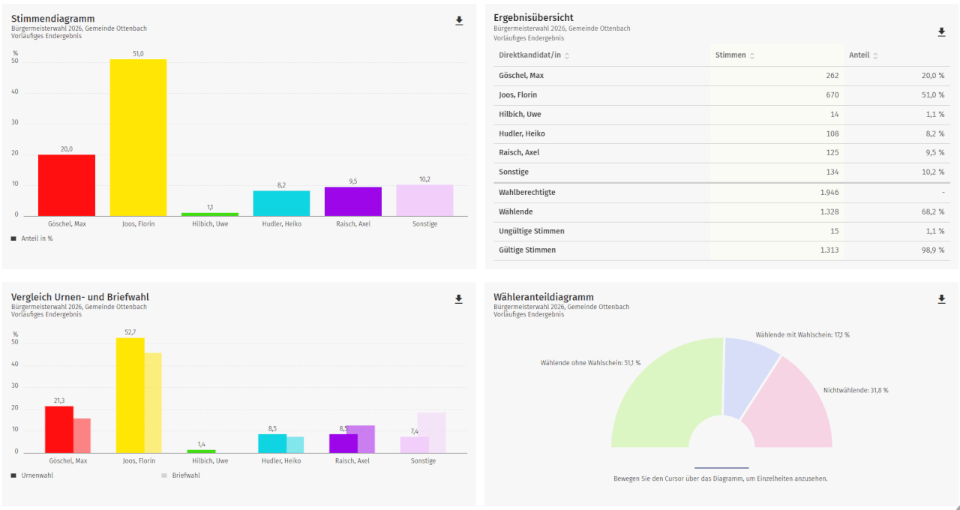This screenshot has width=960, height=510.
Task: Toggle Briefwahl legend entry
Action: (183, 475)
